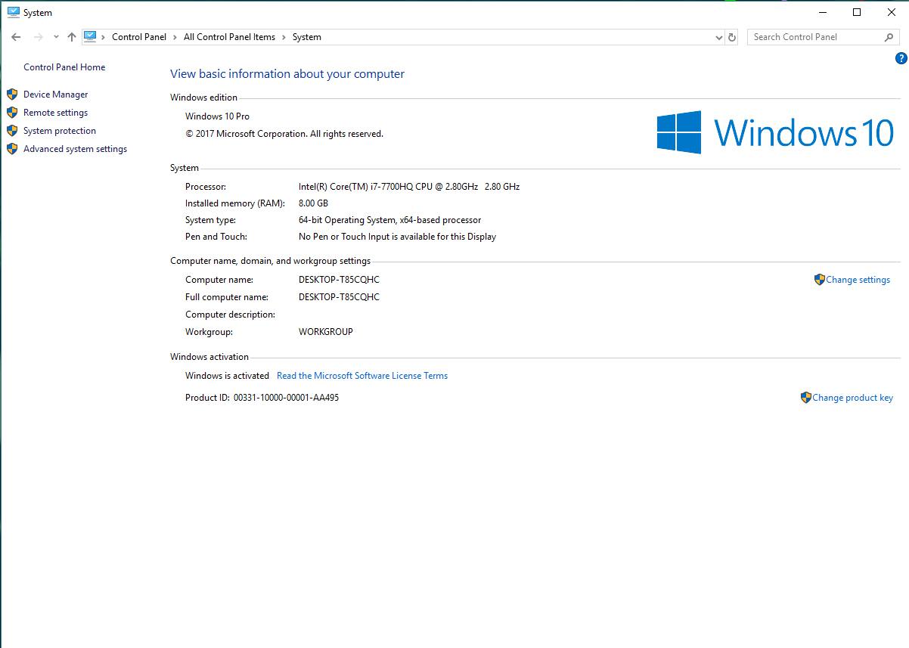Click the Full computer name value
The width and height of the screenshot is (909, 648).
(339, 297)
